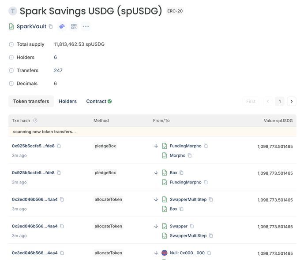Screen dimensions: 300x260
Task: Copy 0x3ed046b566...4aa4 hash in SwapperMultiStep-to-Box row
Action: click(62, 199)
